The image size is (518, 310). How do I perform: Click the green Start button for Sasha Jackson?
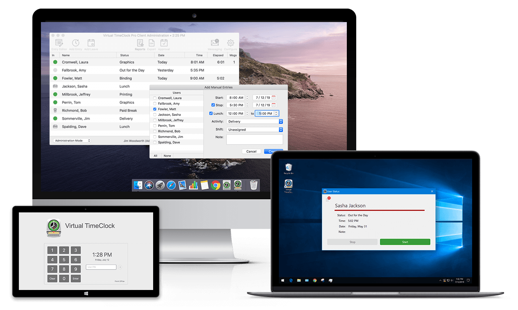point(405,242)
